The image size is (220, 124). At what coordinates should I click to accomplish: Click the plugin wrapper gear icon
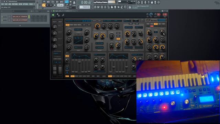coord(54,11)
